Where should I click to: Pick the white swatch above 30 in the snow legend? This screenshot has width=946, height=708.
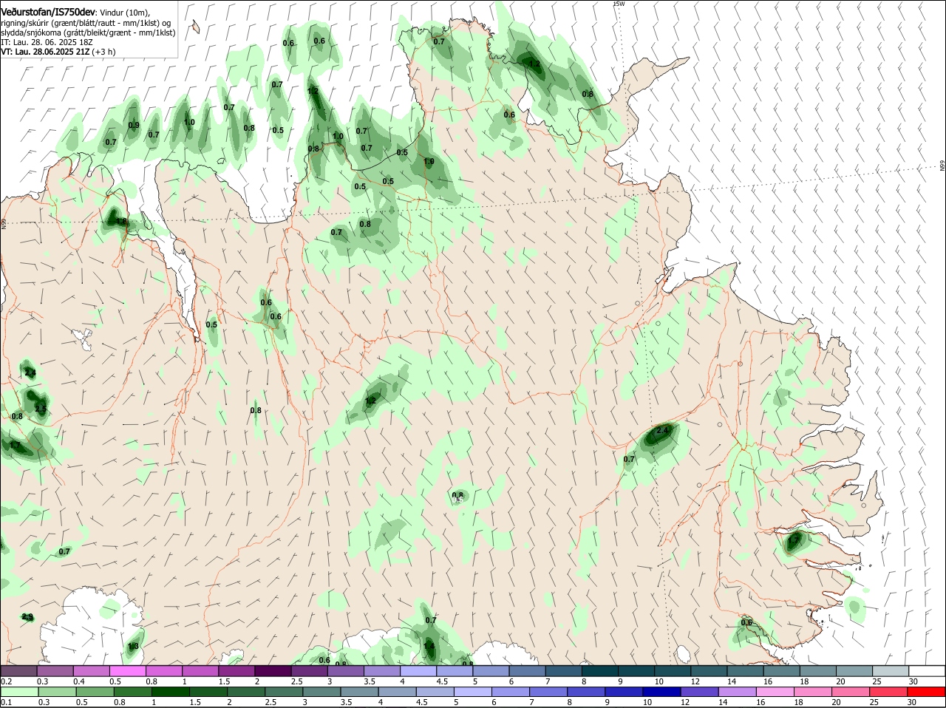[x=927, y=671]
